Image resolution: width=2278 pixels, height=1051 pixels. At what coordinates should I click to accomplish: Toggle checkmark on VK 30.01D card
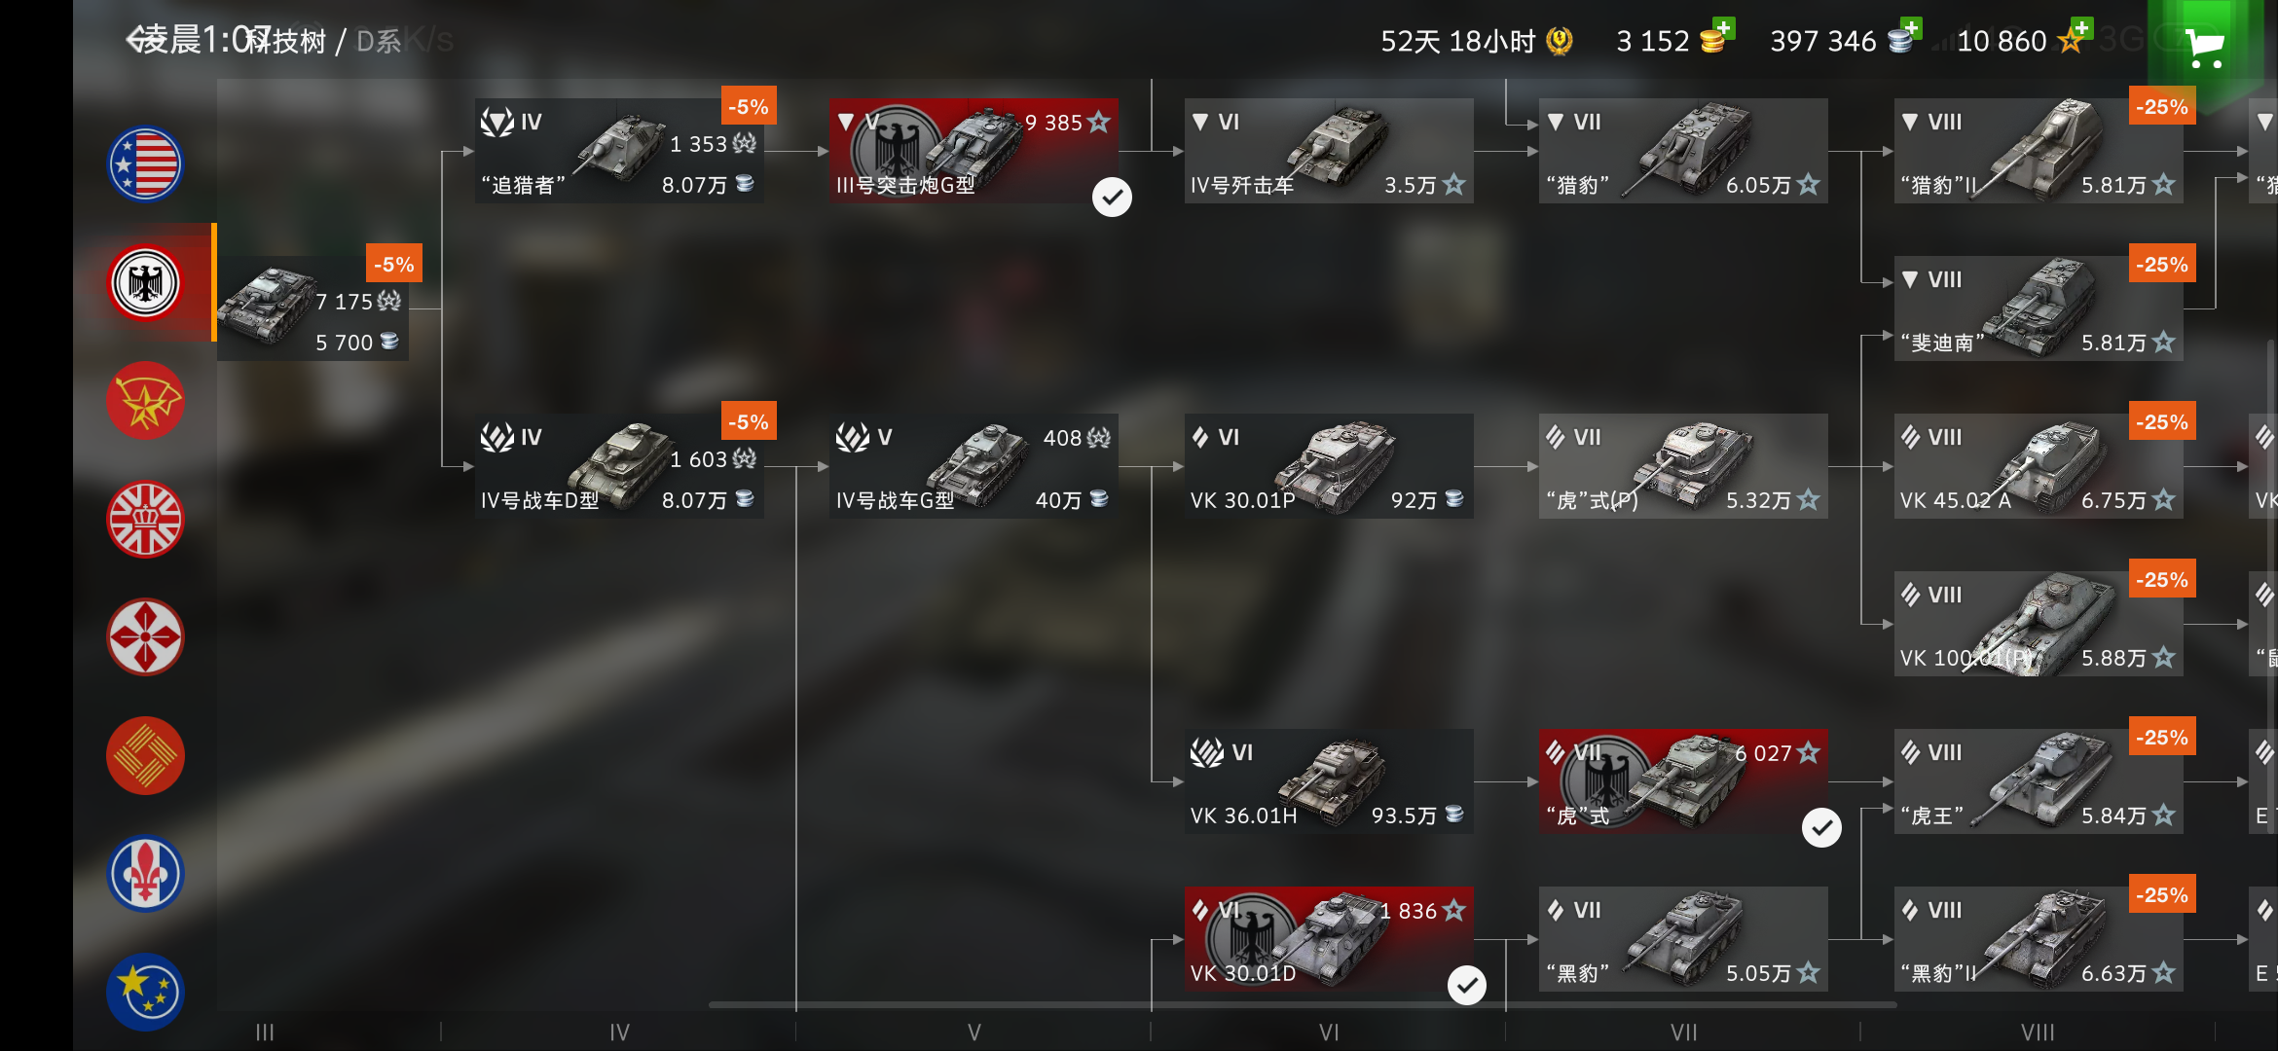[x=1467, y=985]
